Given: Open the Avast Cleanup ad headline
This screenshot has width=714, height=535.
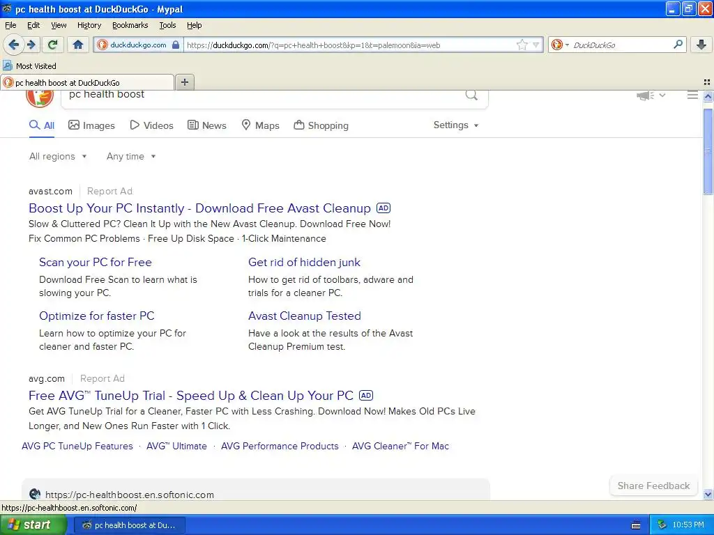Looking at the screenshot, I should 199,208.
